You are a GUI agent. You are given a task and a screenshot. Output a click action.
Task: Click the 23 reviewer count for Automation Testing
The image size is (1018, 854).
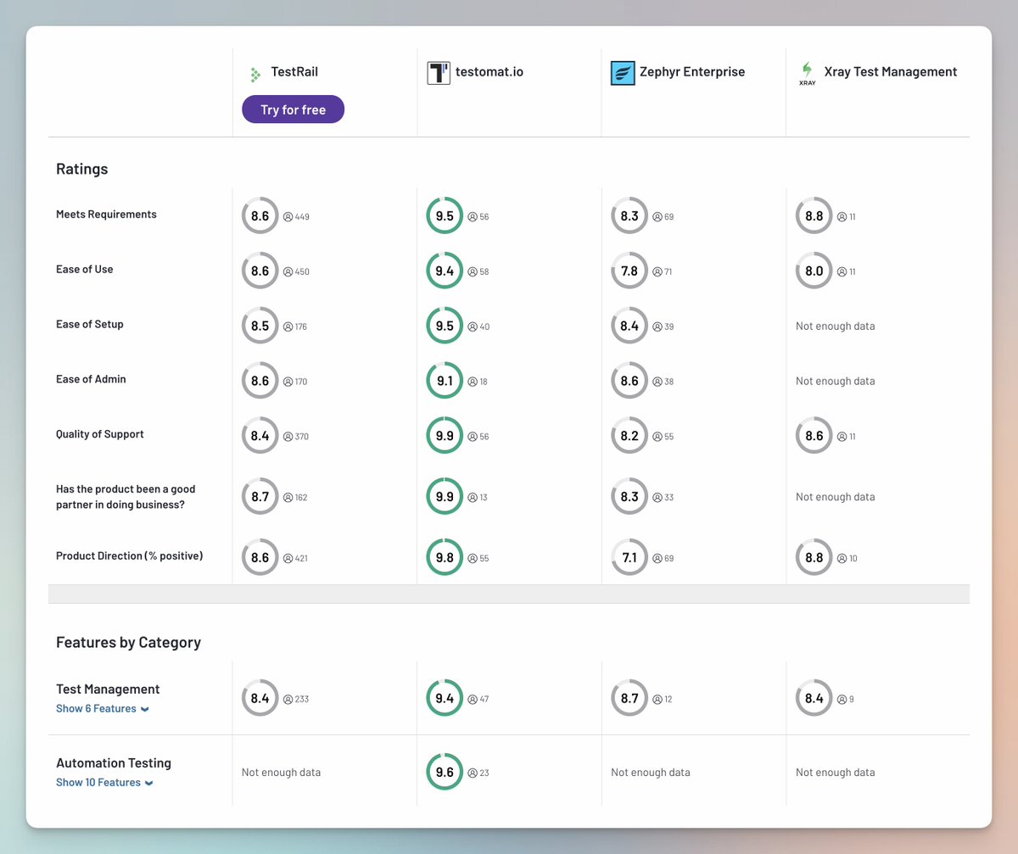(x=478, y=773)
